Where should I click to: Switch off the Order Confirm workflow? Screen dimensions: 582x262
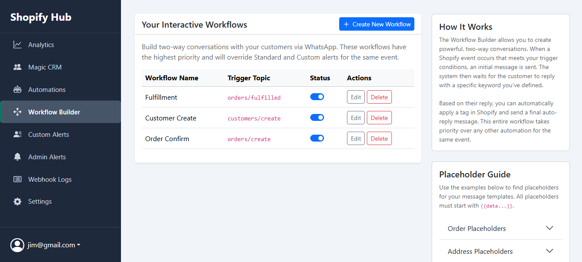[317, 139]
